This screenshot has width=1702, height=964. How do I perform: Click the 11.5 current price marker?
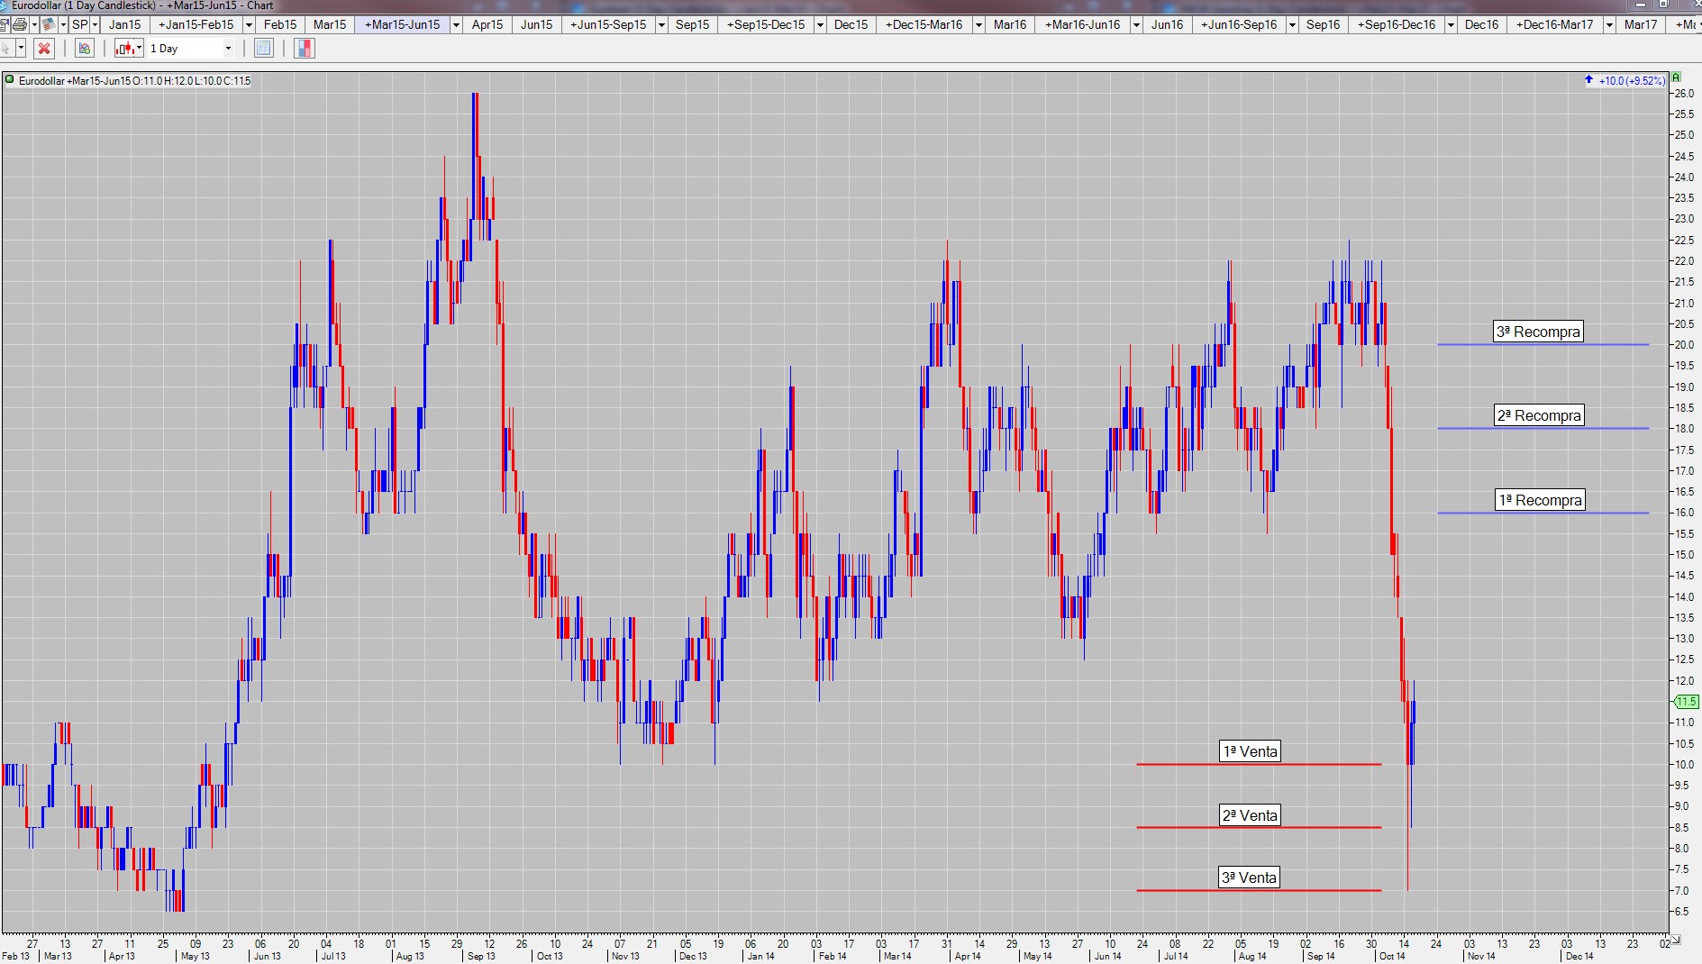pos(1686,701)
